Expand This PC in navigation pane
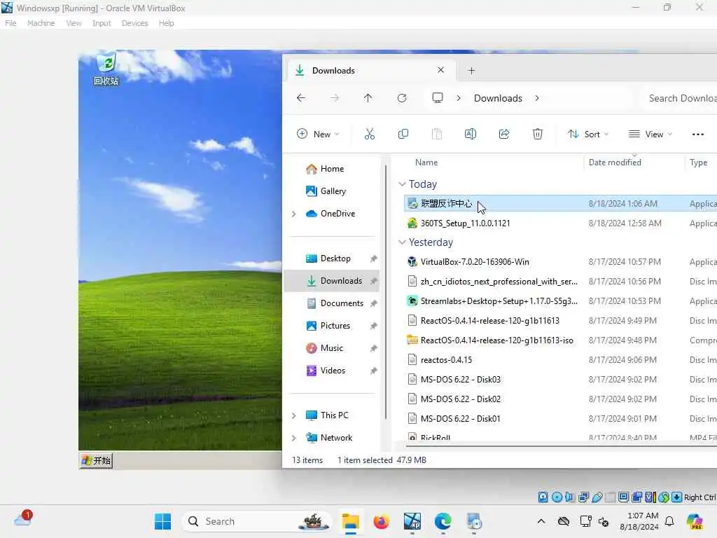 (x=293, y=415)
